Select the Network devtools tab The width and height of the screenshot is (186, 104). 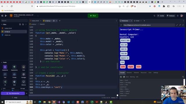[136, 73]
